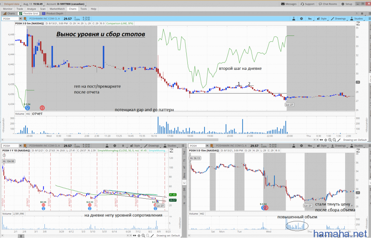Switch to the MarketWatch tab
Image resolution: width=371 pixels, height=238 pixels.
click(x=57, y=9)
